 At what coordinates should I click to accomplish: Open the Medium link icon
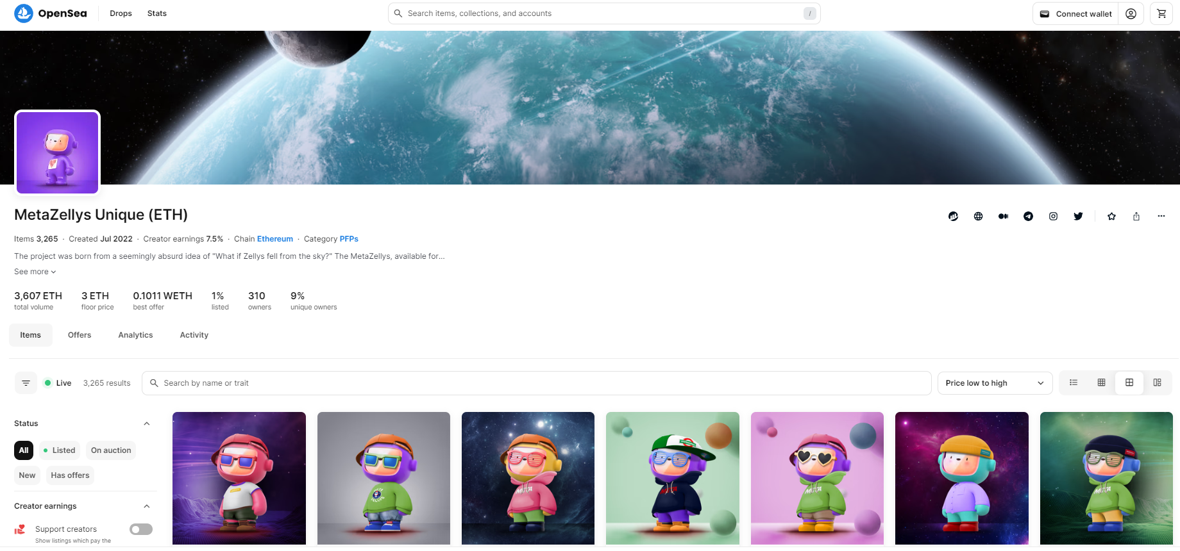(x=1003, y=217)
